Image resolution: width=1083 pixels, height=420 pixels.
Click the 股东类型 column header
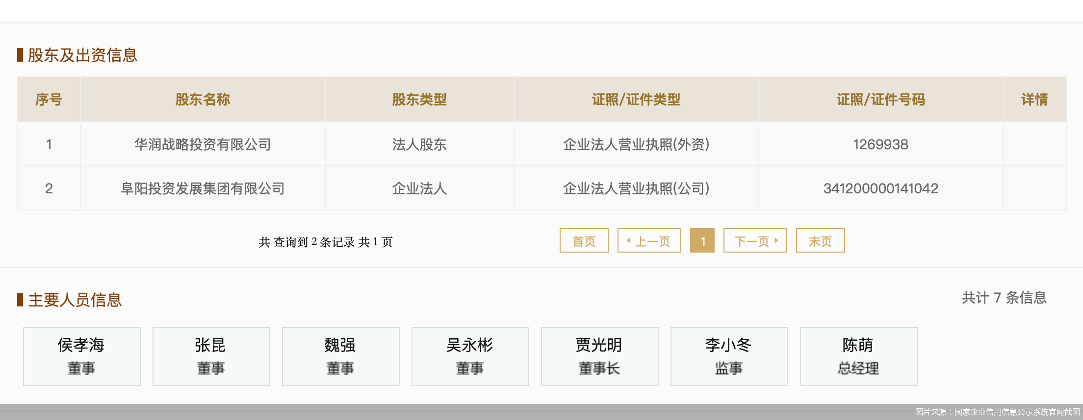419,99
